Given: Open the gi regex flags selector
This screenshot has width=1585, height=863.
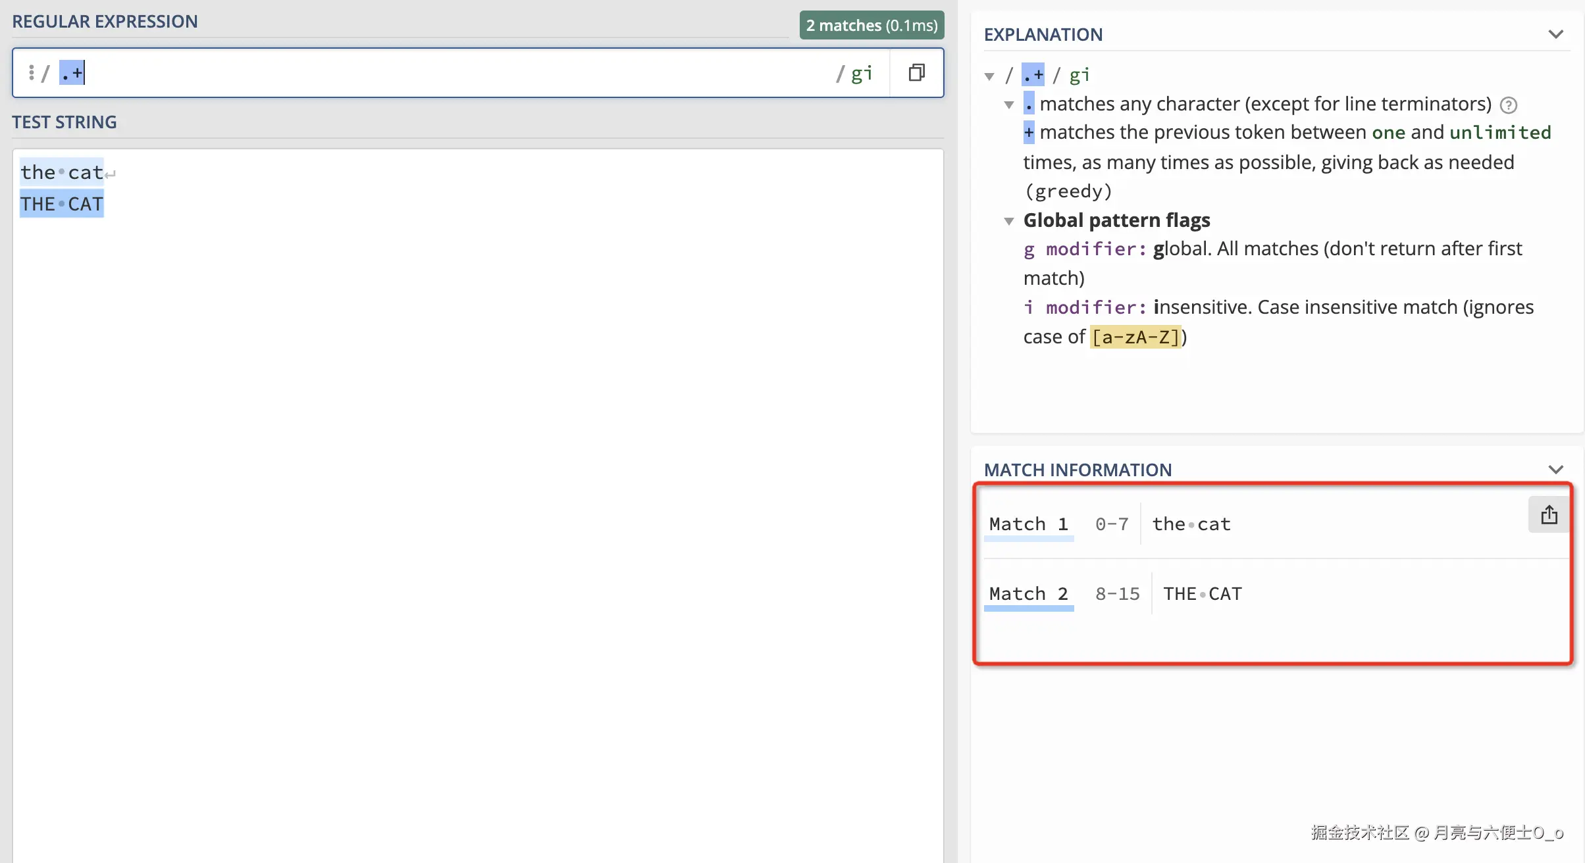Looking at the screenshot, I should (861, 73).
